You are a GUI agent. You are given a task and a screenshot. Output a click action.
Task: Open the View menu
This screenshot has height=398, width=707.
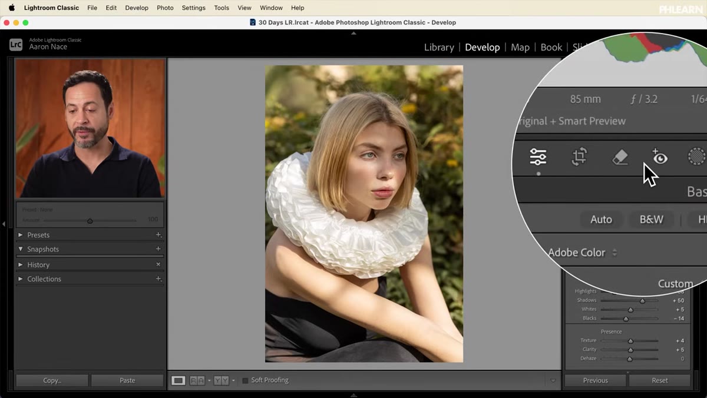point(245,8)
